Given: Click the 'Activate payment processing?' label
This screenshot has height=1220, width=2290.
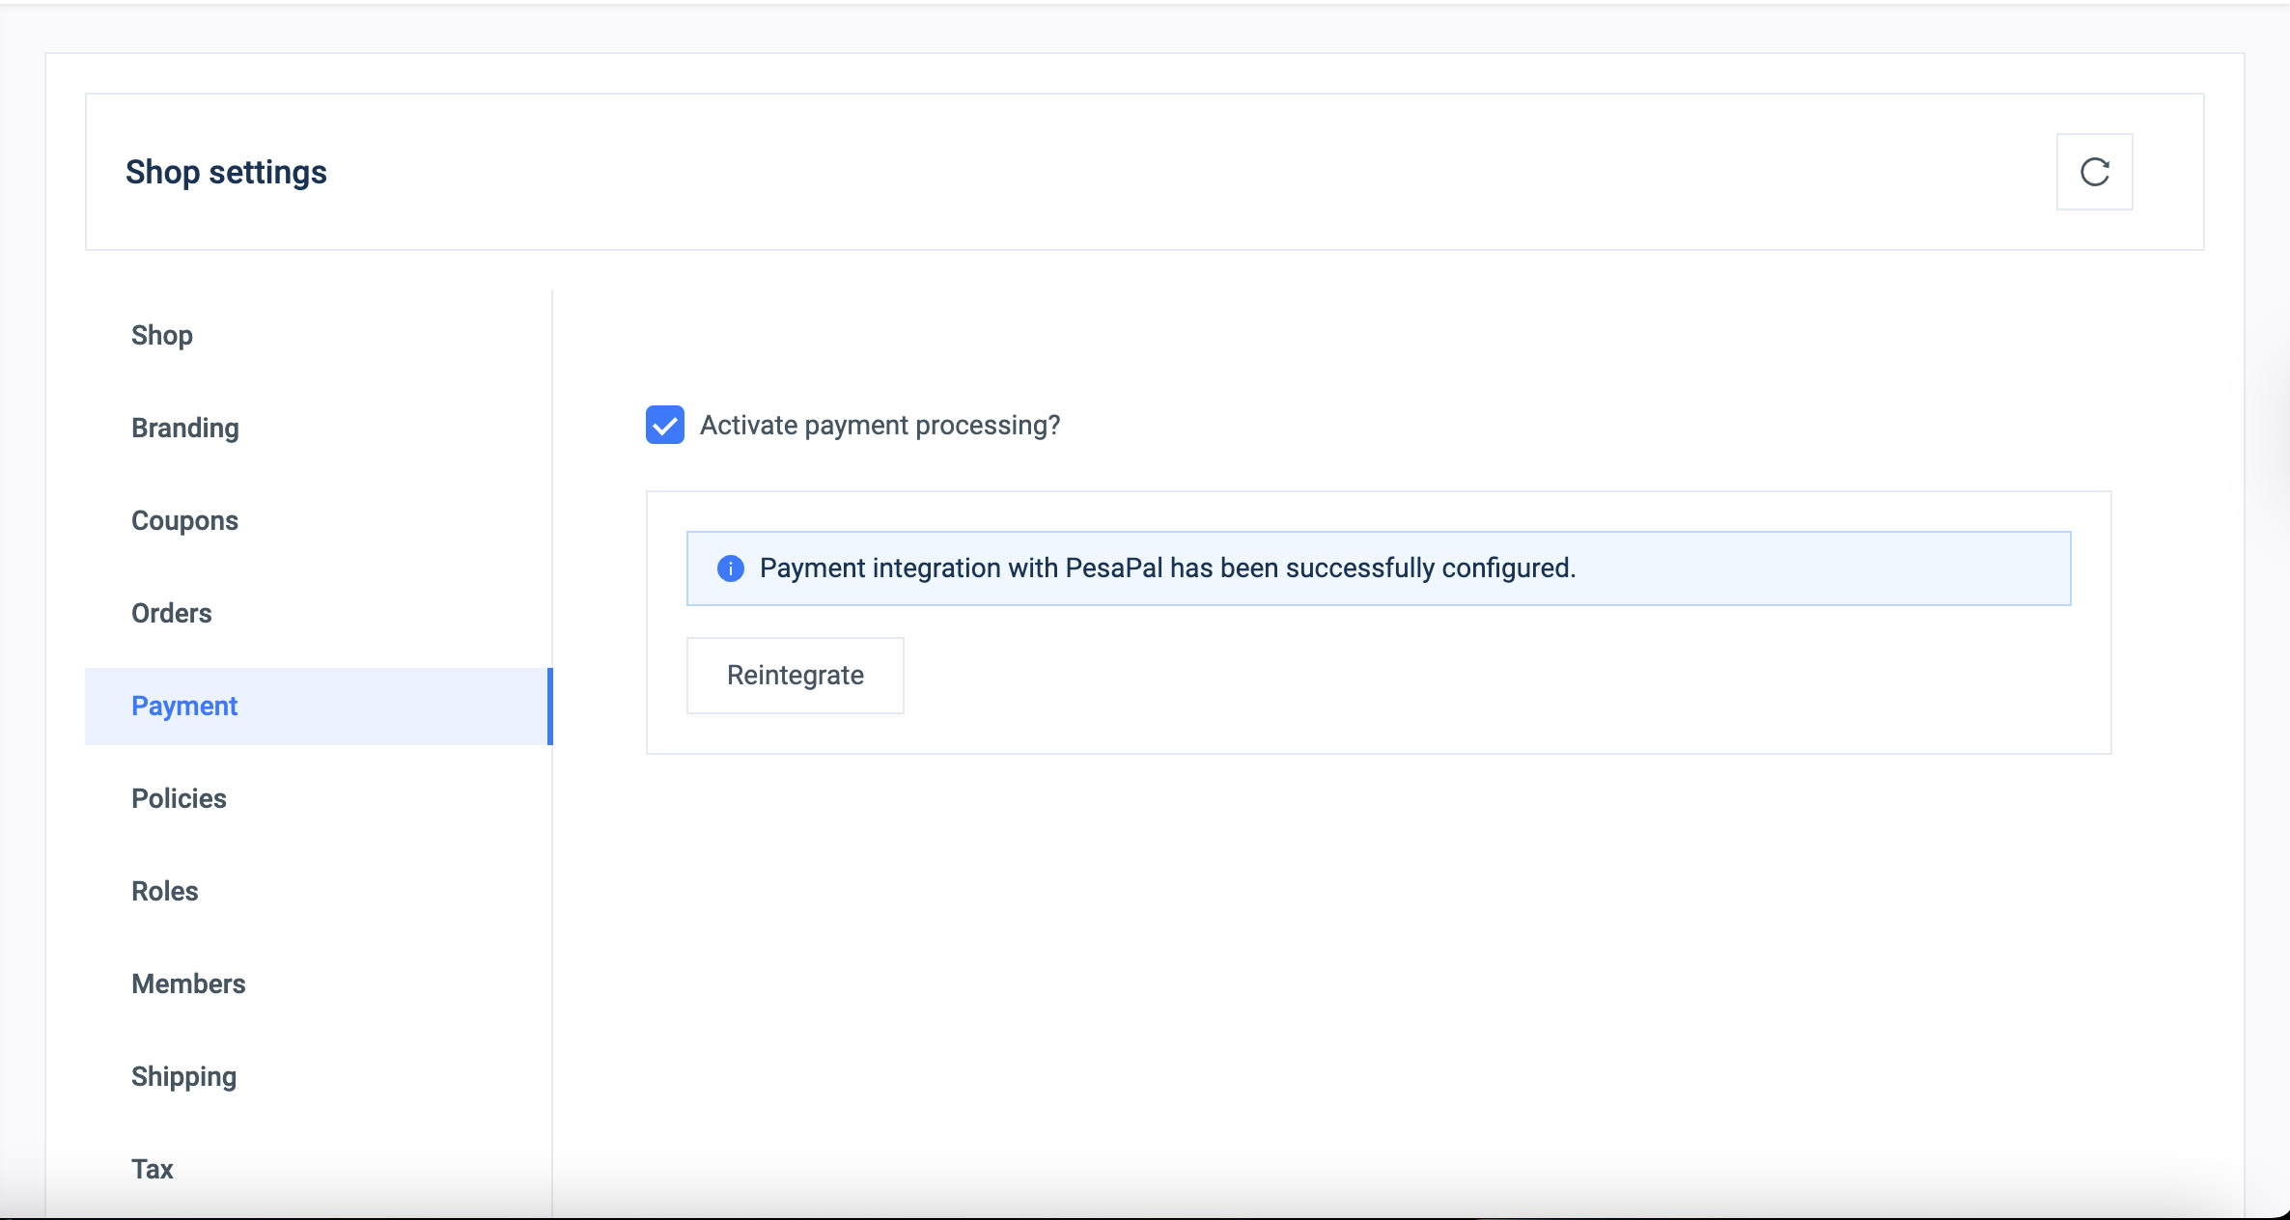Looking at the screenshot, I should point(880,425).
